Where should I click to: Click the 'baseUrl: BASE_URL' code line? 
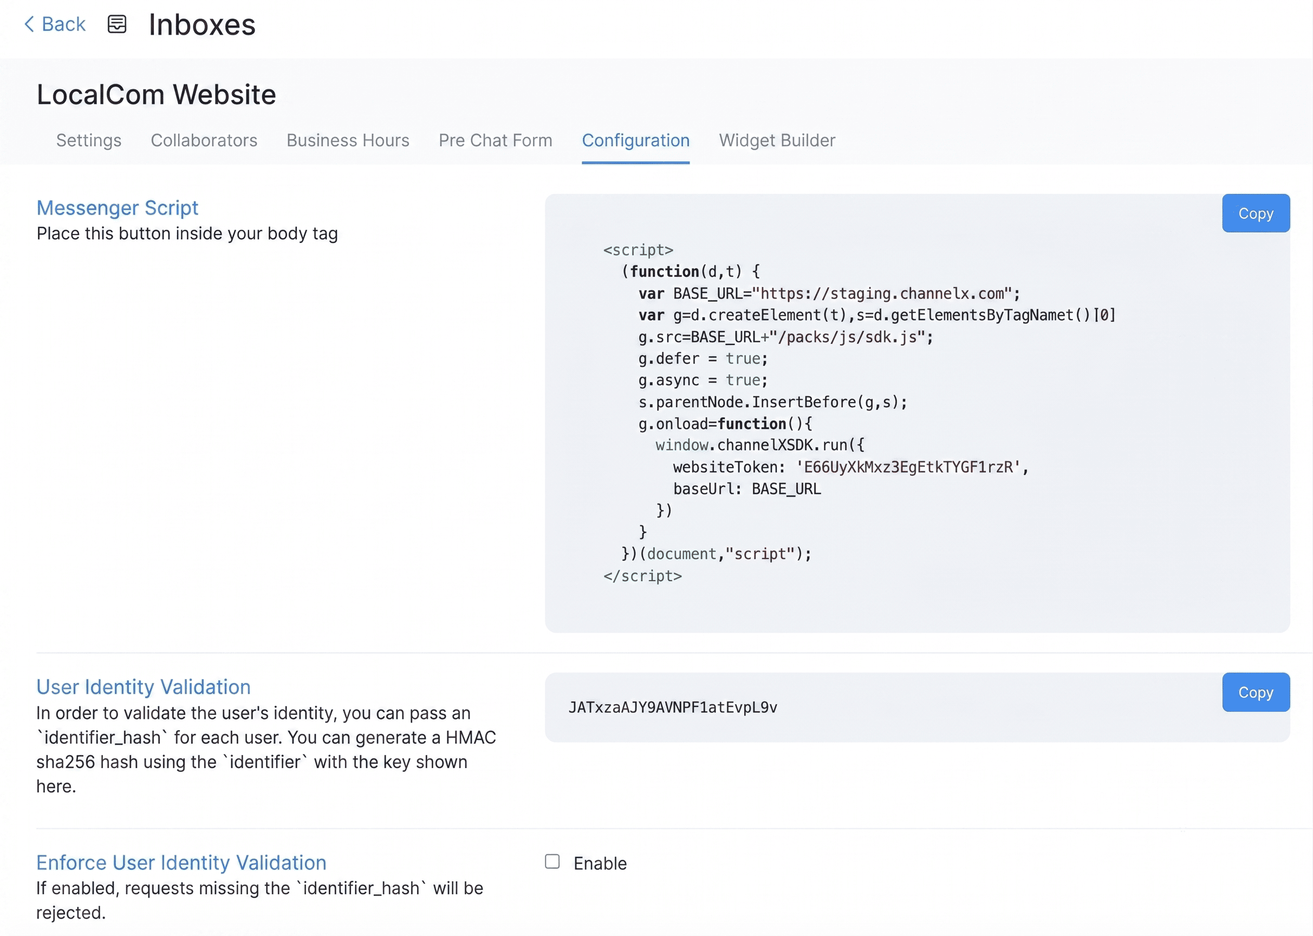point(747,489)
